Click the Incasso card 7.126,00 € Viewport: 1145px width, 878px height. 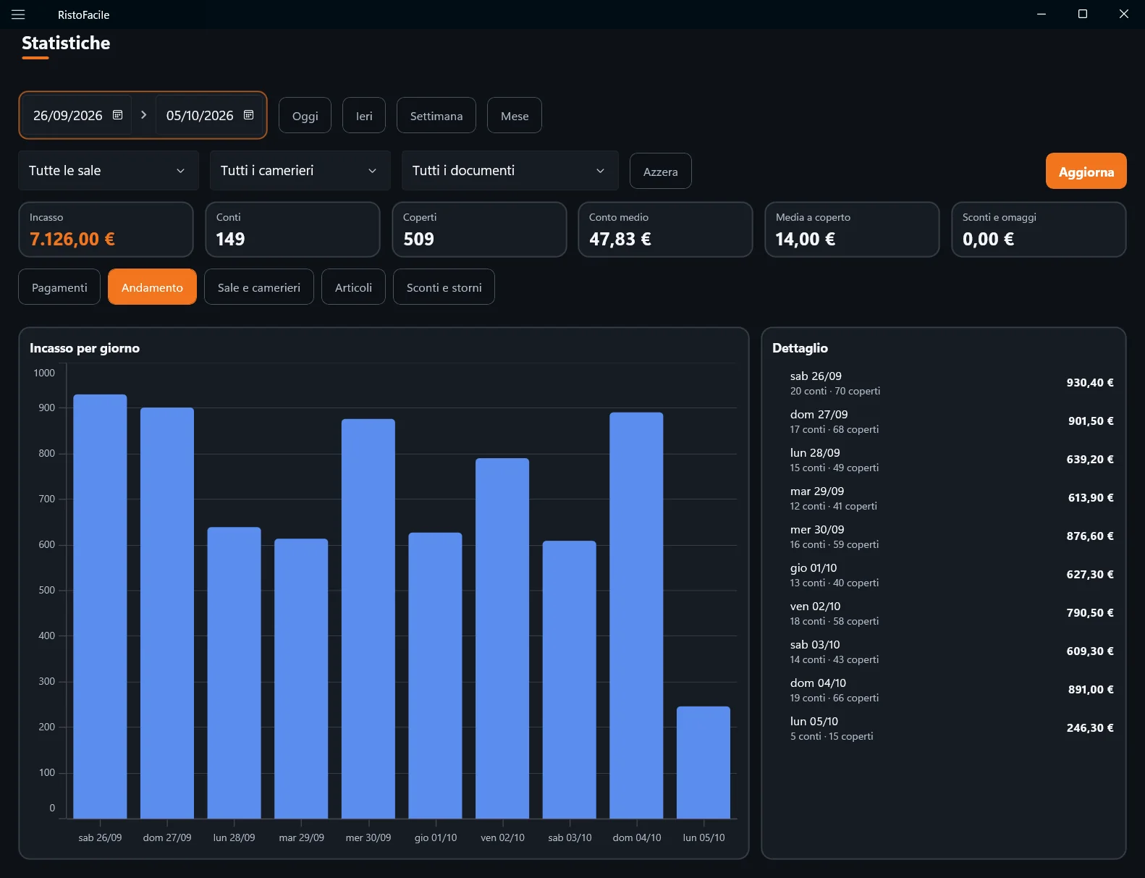click(x=106, y=229)
